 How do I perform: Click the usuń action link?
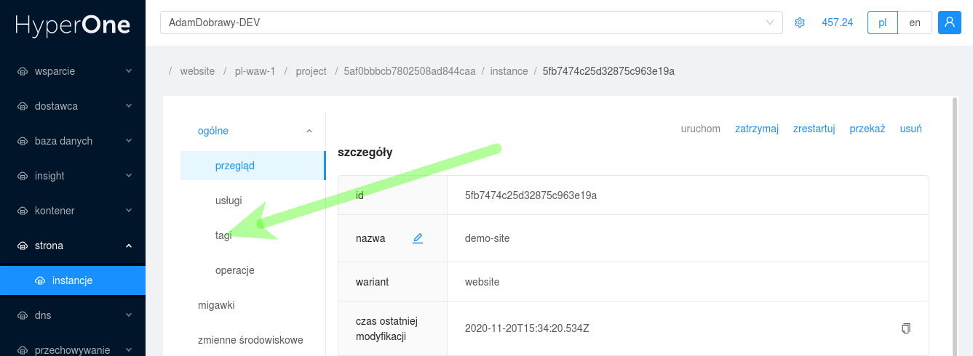[910, 129]
